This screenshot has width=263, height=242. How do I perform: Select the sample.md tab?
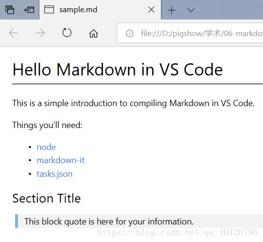(100, 10)
